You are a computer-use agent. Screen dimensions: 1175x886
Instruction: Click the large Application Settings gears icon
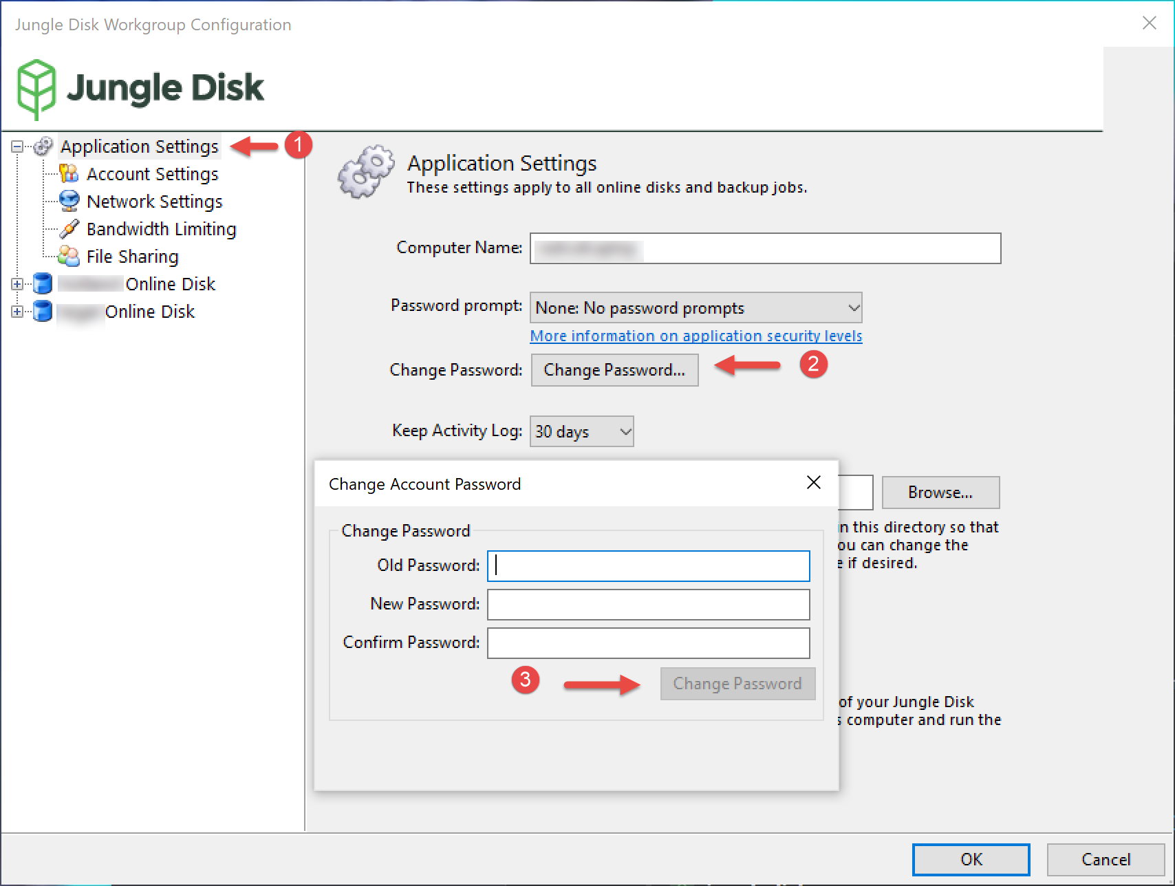click(x=366, y=172)
